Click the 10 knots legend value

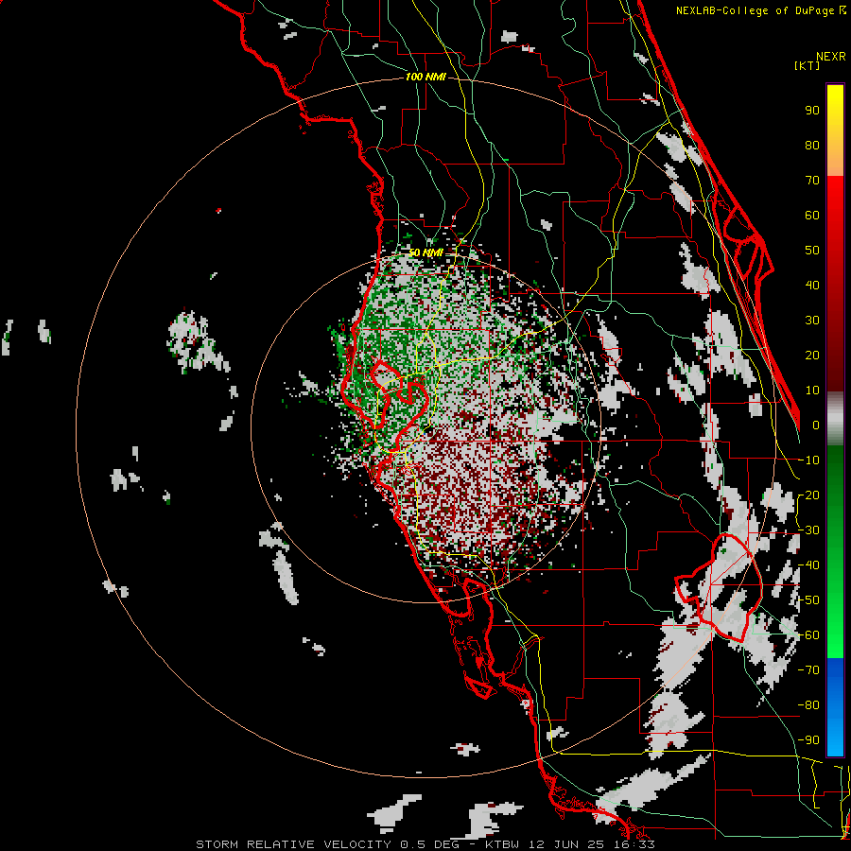tap(812, 391)
